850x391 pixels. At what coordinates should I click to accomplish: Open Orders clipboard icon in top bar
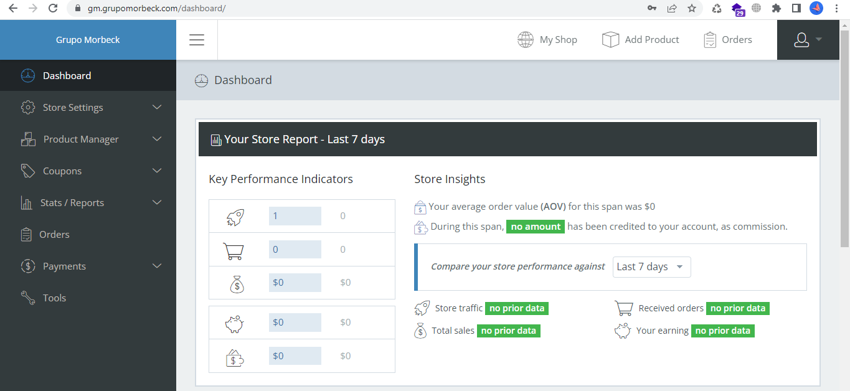[x=710, y=40]
